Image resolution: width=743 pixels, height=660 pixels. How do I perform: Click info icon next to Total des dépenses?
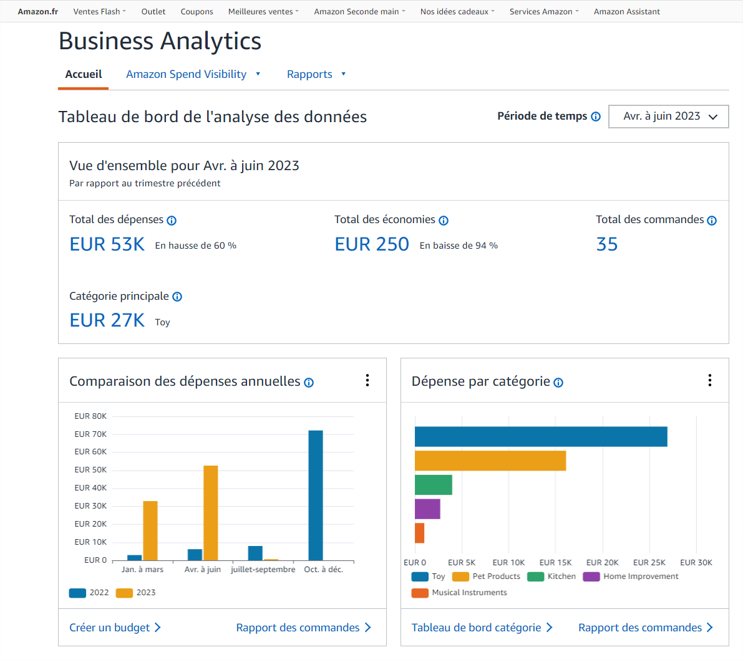coord(172,221)
